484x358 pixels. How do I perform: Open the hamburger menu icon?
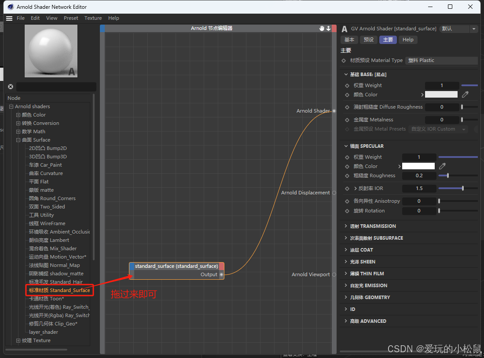point(9,18)
